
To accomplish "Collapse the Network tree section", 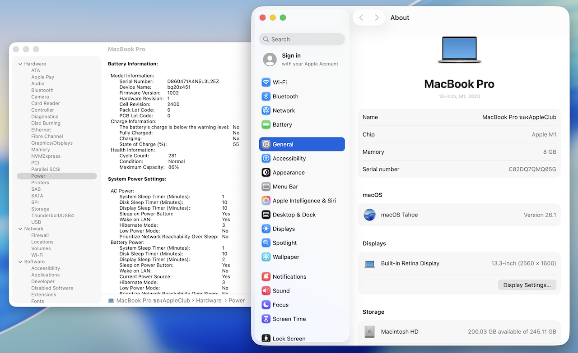I will point(20,229).
